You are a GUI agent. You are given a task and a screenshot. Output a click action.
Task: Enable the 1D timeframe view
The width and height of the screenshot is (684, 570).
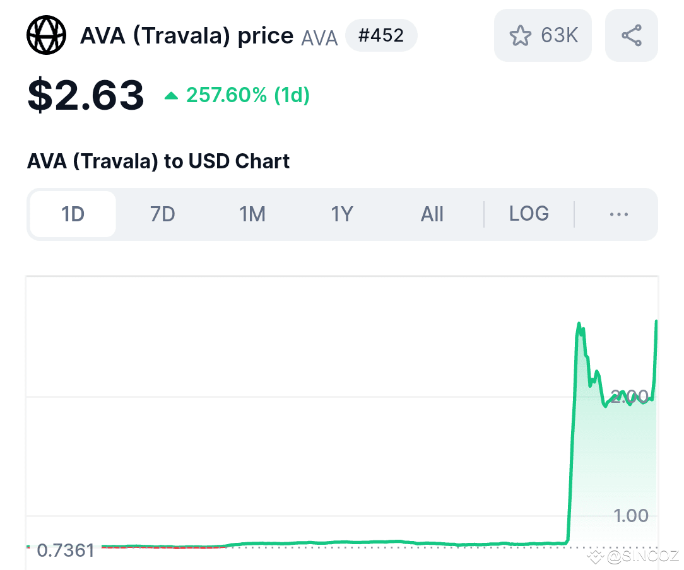coord(72,214)
